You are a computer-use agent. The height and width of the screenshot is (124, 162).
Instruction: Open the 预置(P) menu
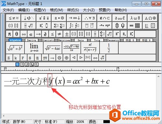[x=105, y=10]
